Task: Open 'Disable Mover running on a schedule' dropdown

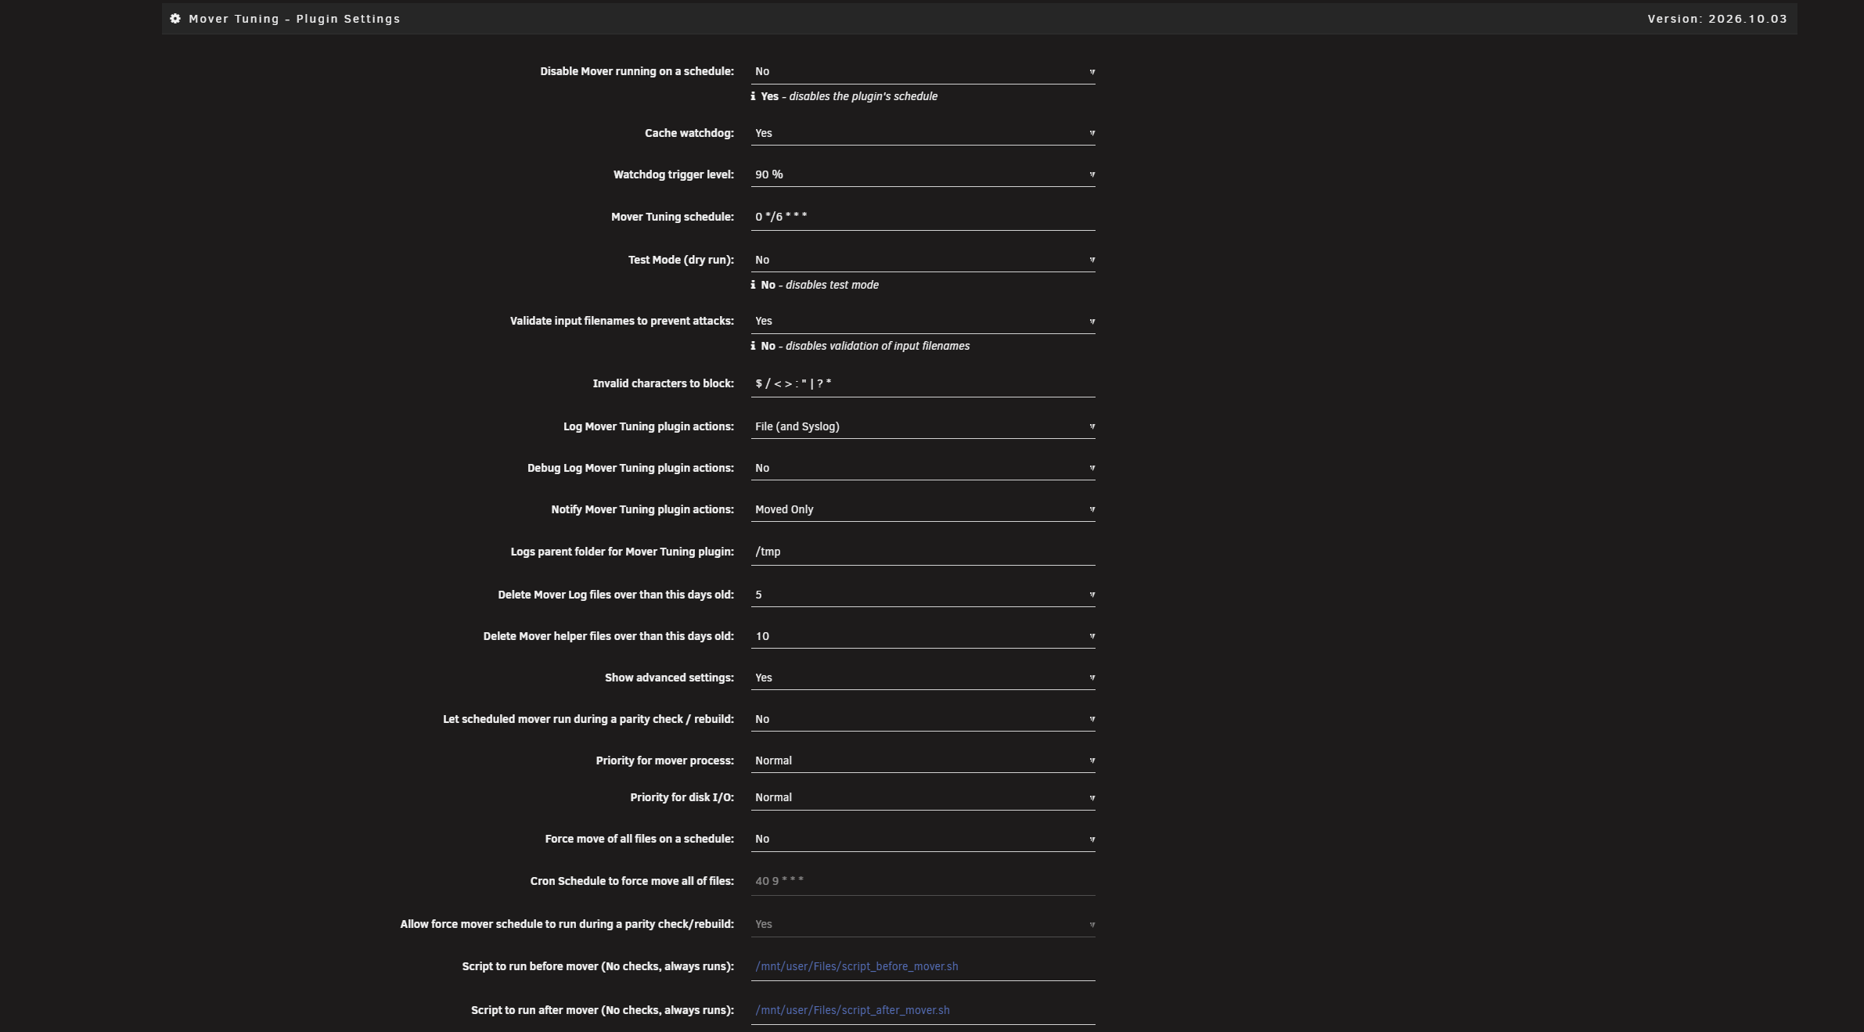Action: point(923,71)
